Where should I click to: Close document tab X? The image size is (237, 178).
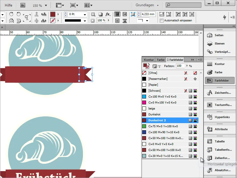(2, 27)
